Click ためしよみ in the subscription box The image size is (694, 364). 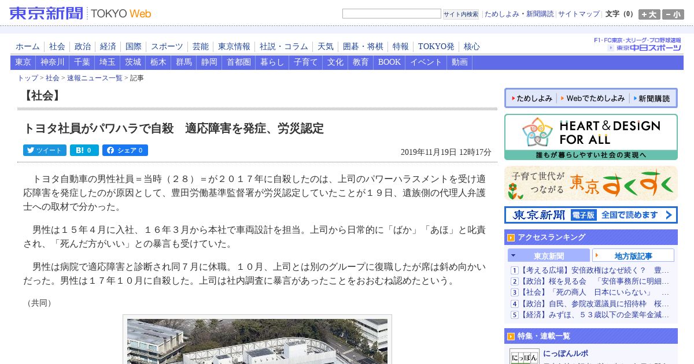pos(531,99)
